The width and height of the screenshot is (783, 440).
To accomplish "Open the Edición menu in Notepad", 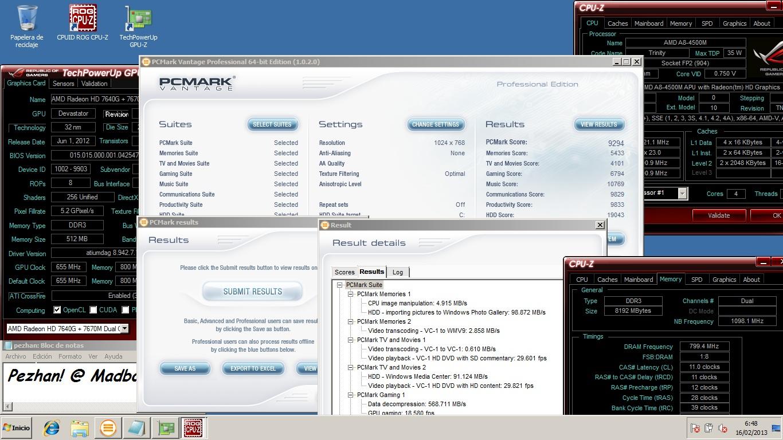I will pos(42,356).
